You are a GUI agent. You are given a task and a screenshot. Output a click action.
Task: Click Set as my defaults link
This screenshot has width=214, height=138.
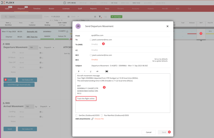click(161, 59)
